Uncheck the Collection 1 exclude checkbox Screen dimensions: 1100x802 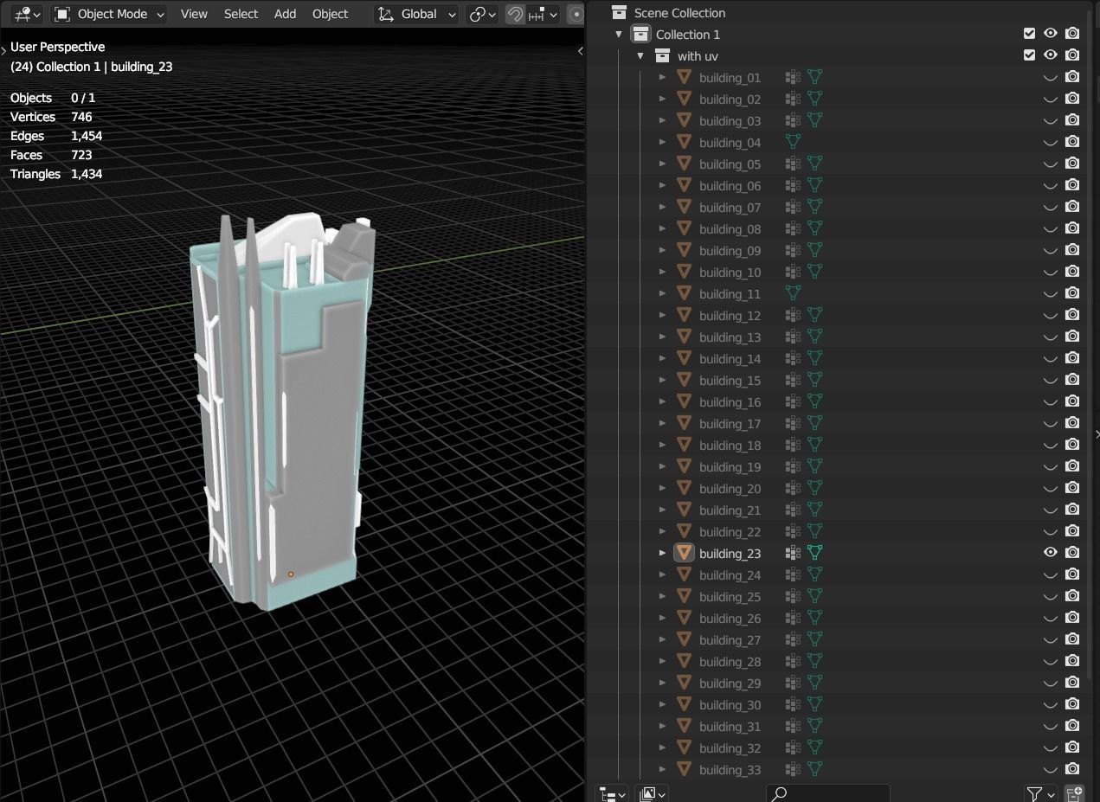[x=1029, y=34]
